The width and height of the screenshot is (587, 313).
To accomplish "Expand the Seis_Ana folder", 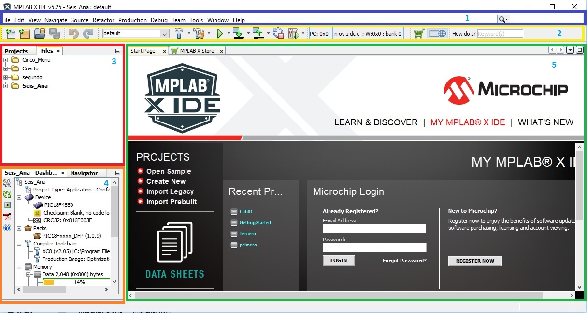I will coord(6,86).
